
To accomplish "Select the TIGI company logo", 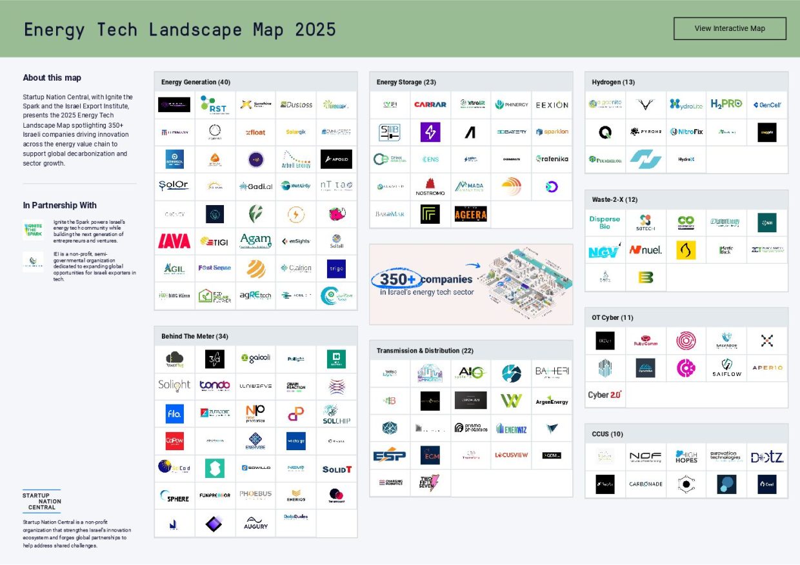I will coord(215,241).
